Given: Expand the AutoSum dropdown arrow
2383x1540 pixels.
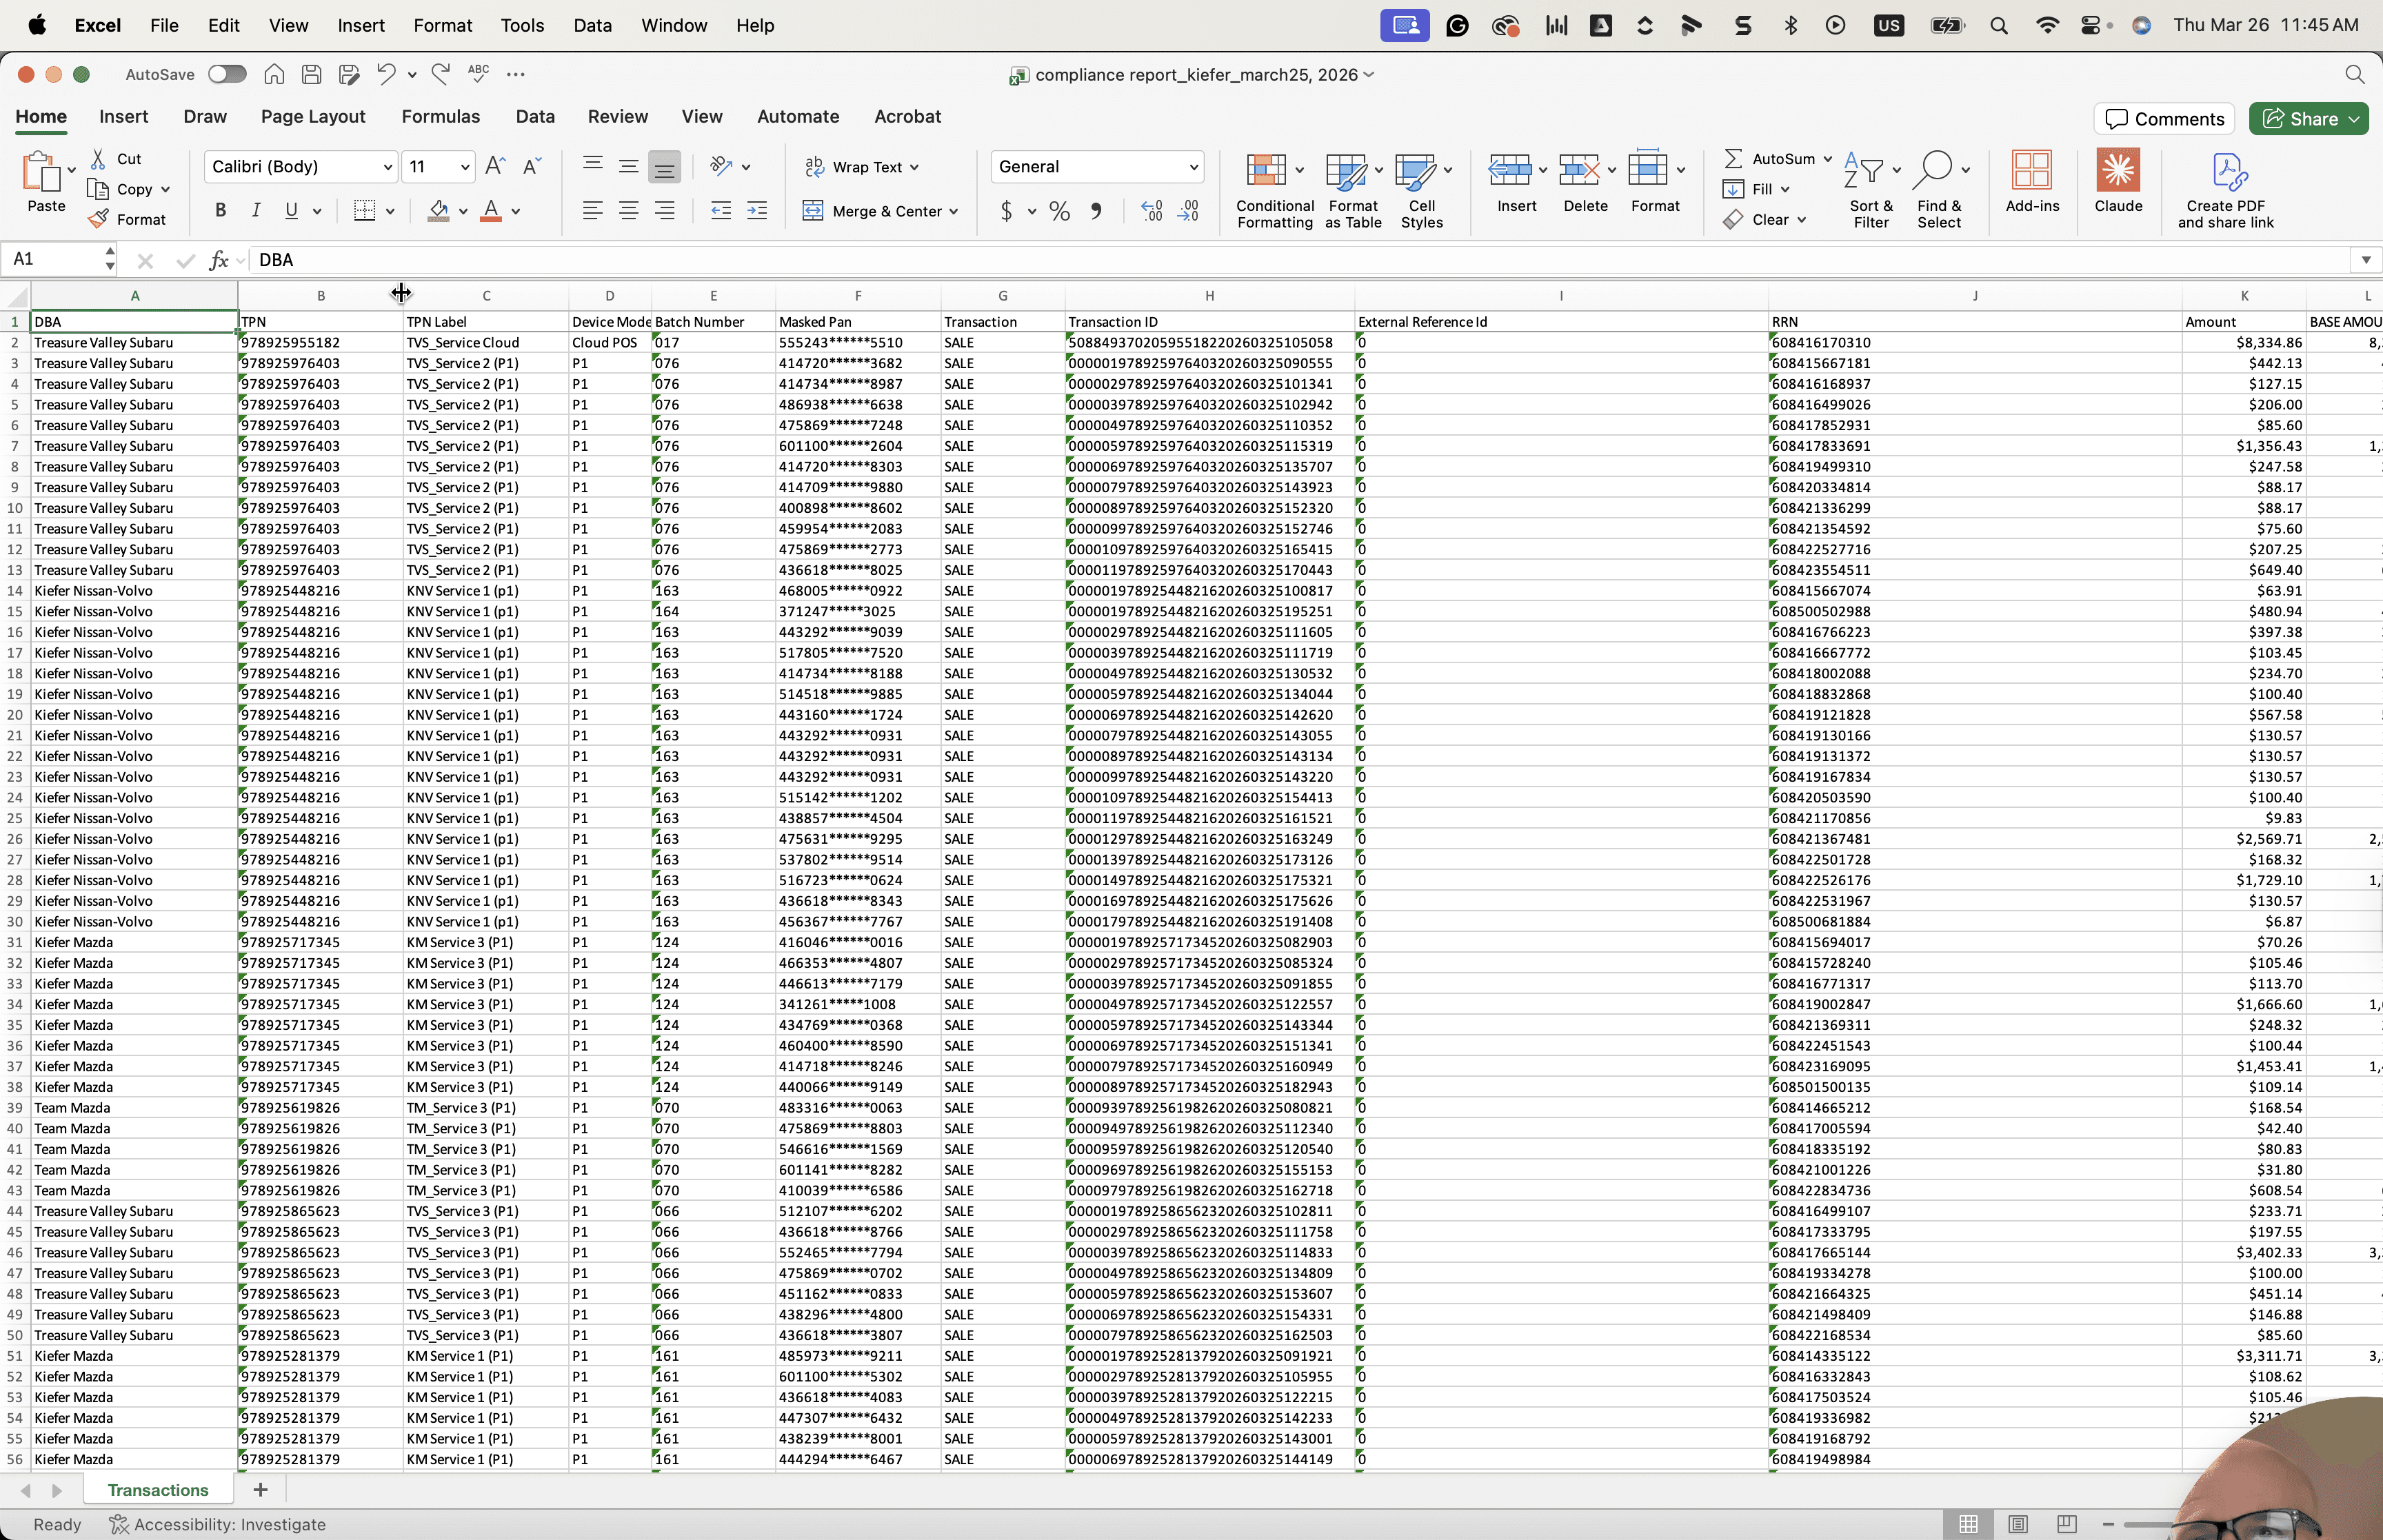Looking at the screenshot, I should pos(1827,159).
